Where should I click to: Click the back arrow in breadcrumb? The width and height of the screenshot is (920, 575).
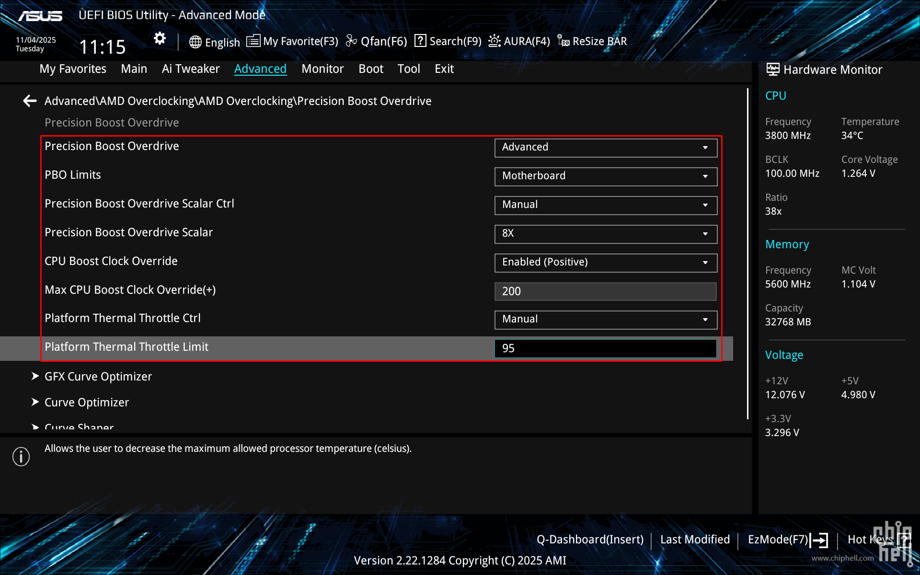(30, 101)
